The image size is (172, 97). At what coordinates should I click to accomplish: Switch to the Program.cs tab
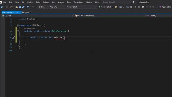point(27,12)
